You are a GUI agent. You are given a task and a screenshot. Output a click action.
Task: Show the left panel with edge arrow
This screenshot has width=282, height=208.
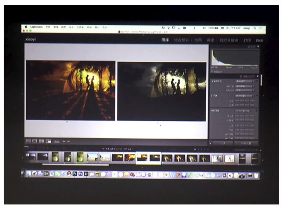pyautogui.click(x=23, y=94)
